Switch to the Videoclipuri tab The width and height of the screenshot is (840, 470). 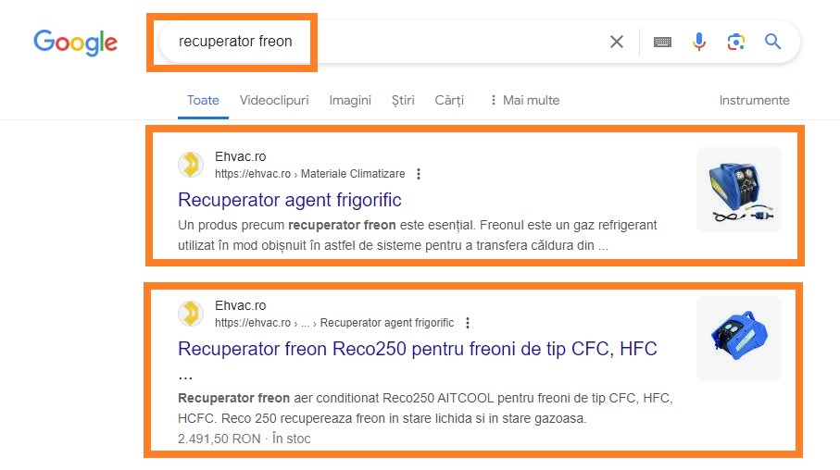coord(274,100)
